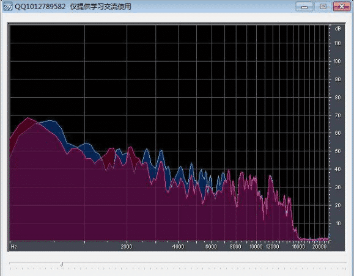Click the 8000 frequency axis label
This screenshot has width=354, height=276.
tap(235, 247)
